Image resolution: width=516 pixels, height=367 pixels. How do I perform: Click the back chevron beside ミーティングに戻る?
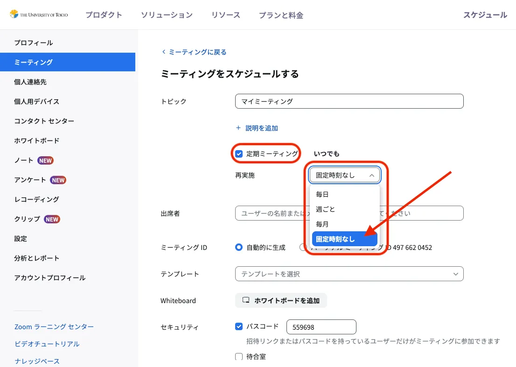(x=163, y=52)
